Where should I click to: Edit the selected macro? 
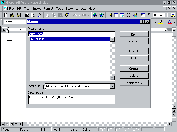tap(134, 58)
